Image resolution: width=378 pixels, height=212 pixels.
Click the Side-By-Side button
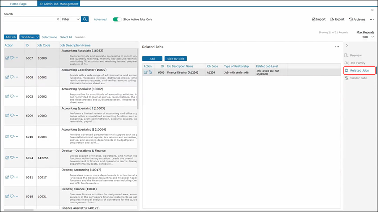click(x=176, y=59)
